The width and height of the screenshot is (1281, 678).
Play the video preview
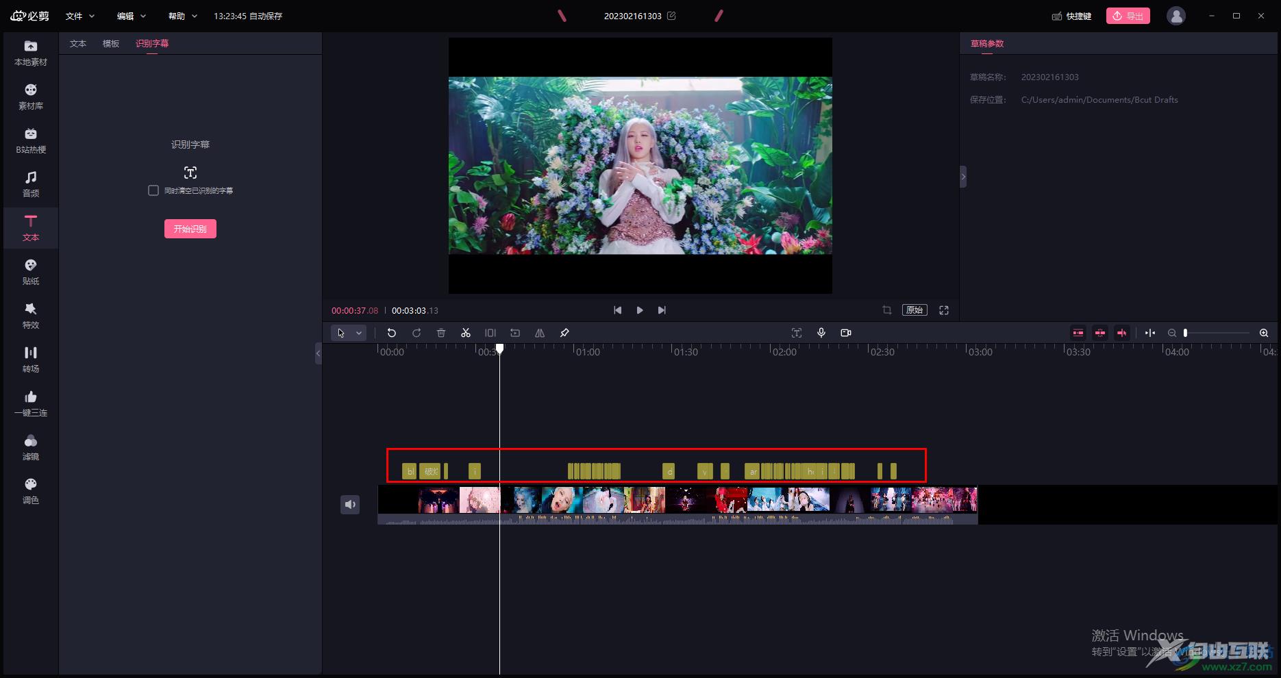click(x=640, y=310)
